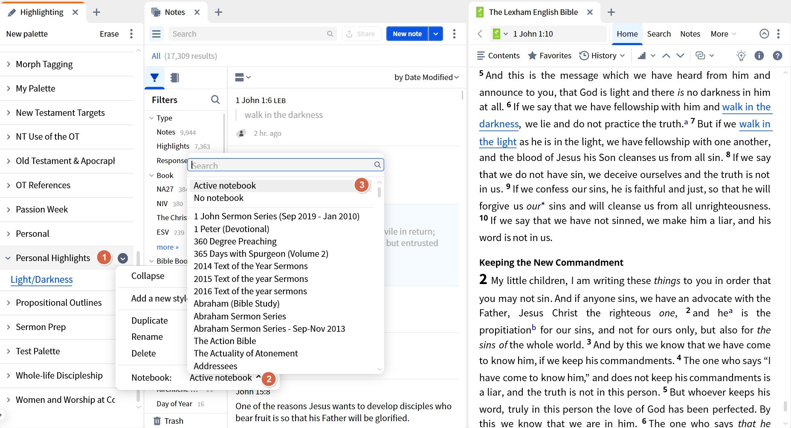Open the linked panels icon
The height and width of the screenshot is (428, 791).
coord(700,55)
